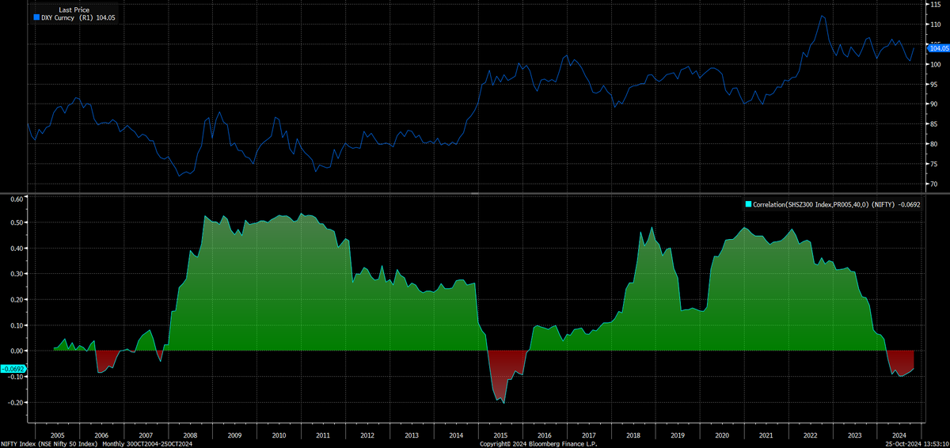
Task: Click the 2010 year label on time axis
Action: (x=279, y=435)
